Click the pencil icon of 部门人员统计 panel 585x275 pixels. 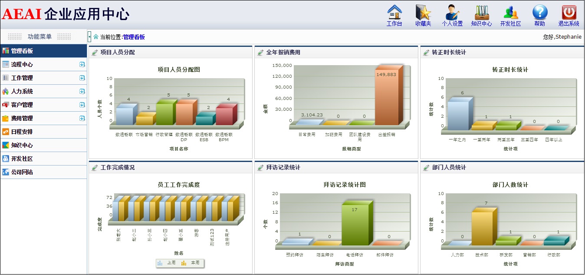(426, 168)
